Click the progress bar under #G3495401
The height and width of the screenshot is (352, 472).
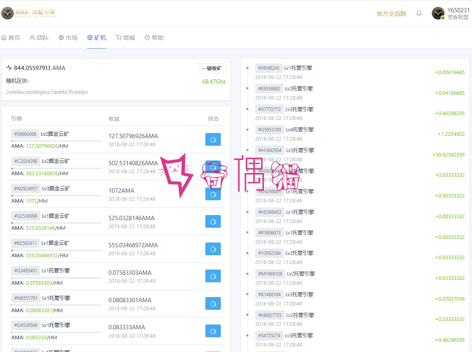57,278
